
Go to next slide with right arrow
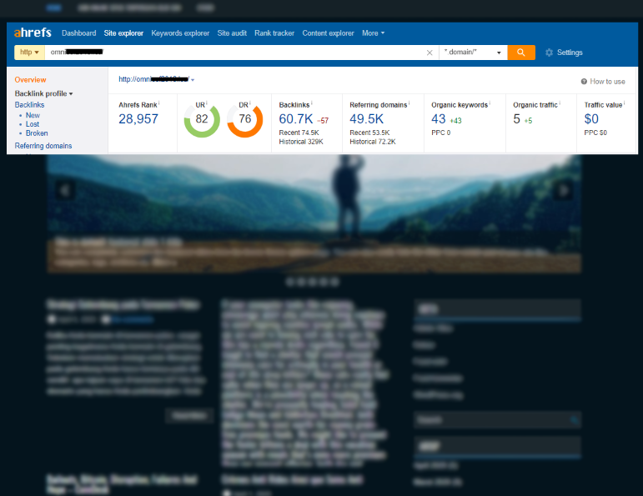pyautogui.click(x=565, y=190)
